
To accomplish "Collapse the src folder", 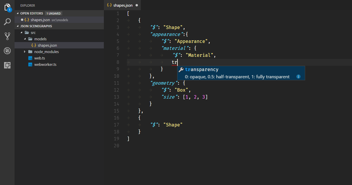I will point(21,32).
